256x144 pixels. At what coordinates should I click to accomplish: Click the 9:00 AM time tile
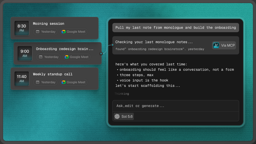point(25,53)
